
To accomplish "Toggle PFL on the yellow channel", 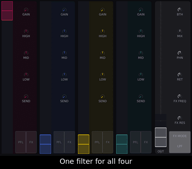I will pyautogui.click(x=97, y=142).
